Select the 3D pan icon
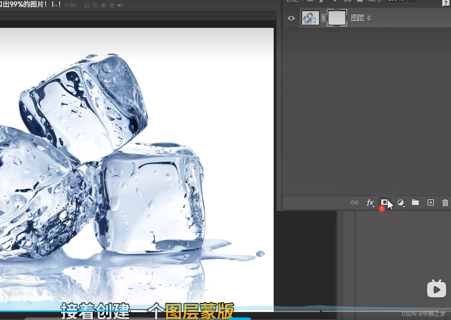 coord(103,5)
